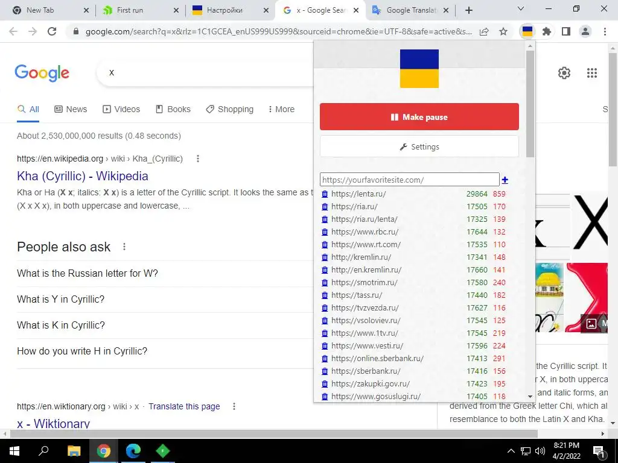Toggle the Chrome side panel icon
618x463 pixels.
pos(566,31)
